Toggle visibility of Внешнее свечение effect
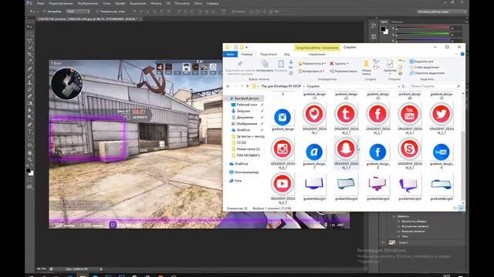Image resolution: width=494 pixels, height=277 pixels. point(398,231)
